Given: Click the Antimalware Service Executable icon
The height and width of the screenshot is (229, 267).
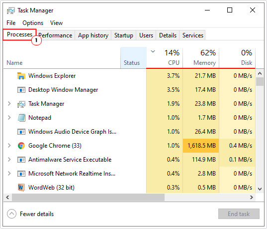Looking at the screenshot, I should 21,160.
